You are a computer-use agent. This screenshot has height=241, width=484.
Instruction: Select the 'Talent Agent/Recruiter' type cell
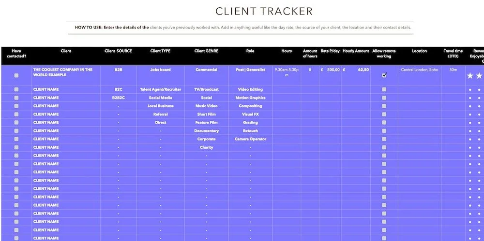click(x=160, y=89)
